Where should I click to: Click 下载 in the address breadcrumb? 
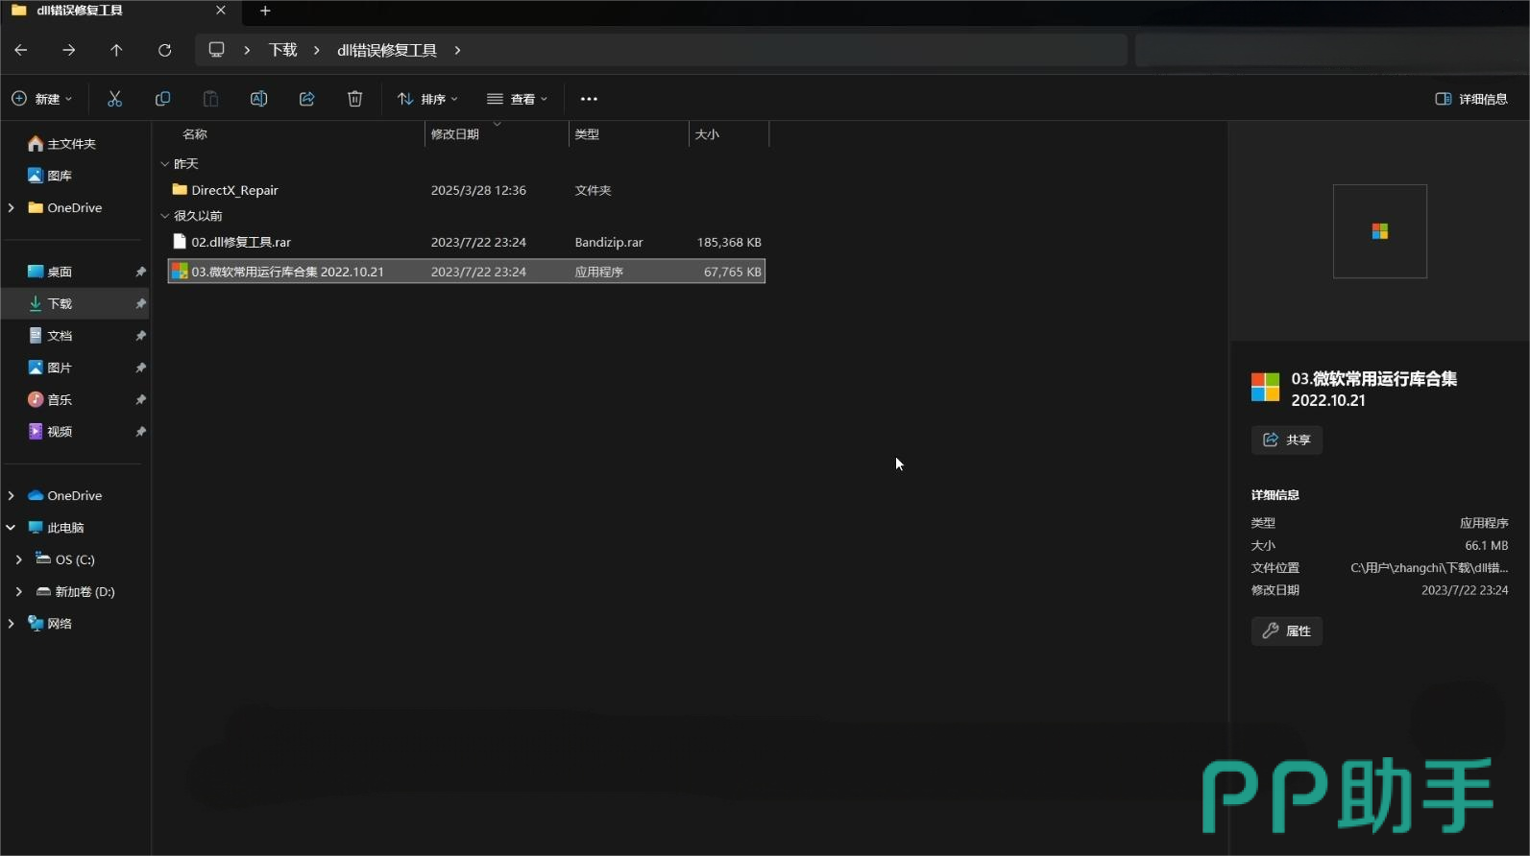tap(282, 50)
